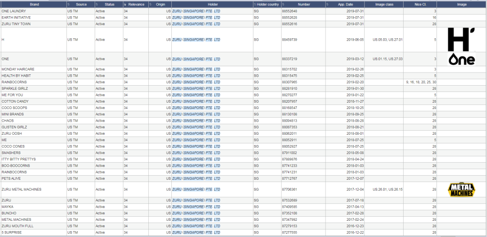487x237 pixels.
Task: Open the holder link in the PETS ALIVE row
Action: point(196,178)
